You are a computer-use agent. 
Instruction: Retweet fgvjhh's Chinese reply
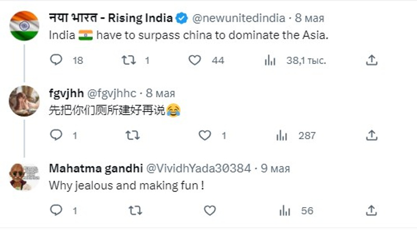tap(133, 135)
